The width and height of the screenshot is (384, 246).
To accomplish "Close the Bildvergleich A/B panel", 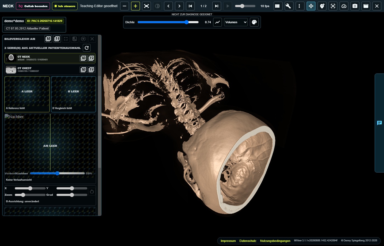I will (92, 39).
